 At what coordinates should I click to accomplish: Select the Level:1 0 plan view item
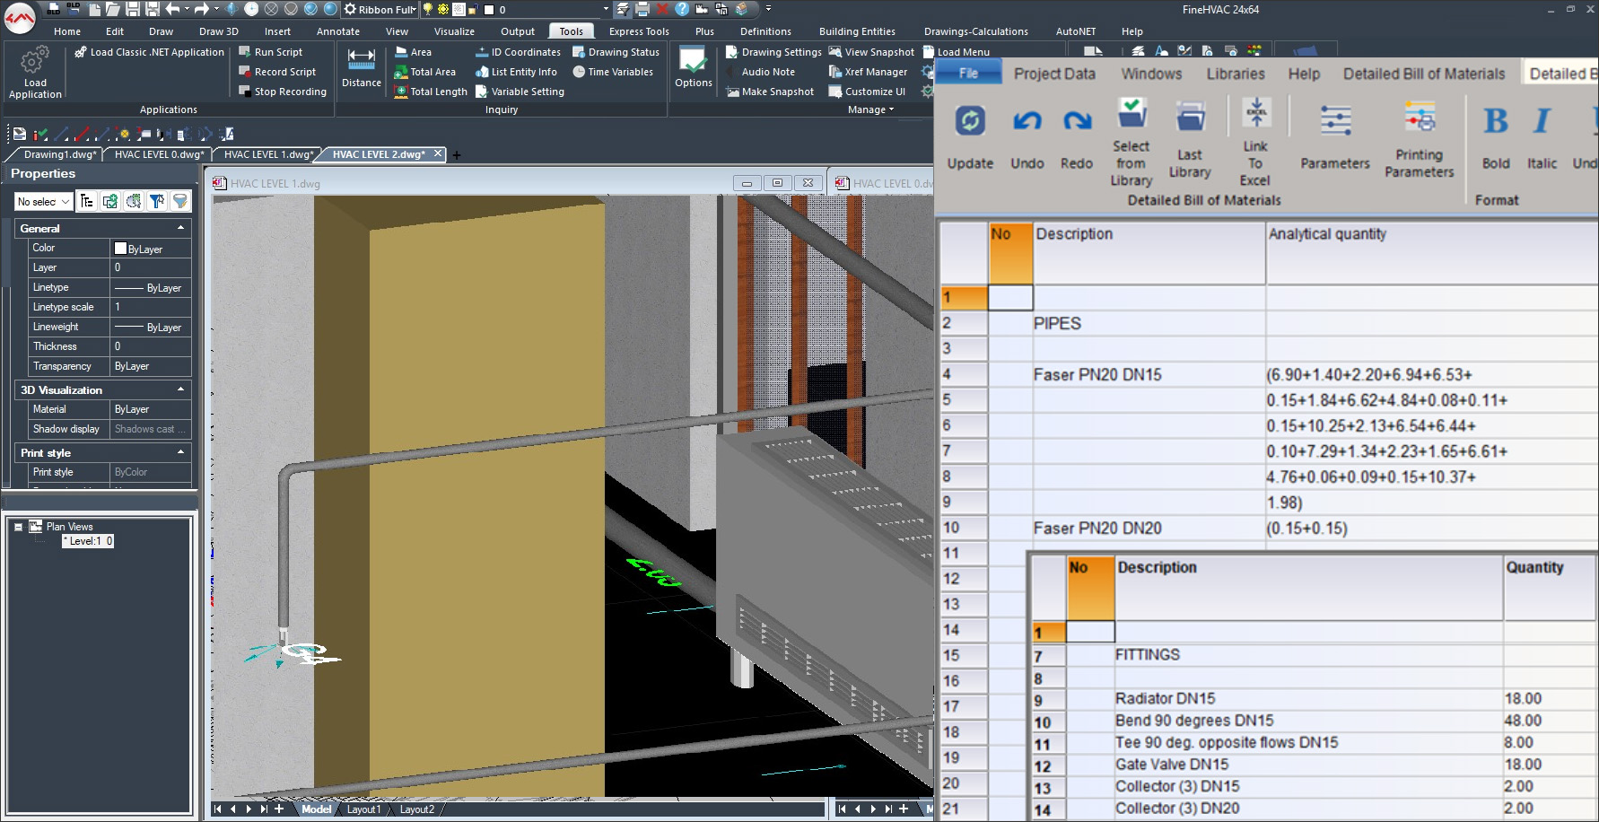point(88,541)
